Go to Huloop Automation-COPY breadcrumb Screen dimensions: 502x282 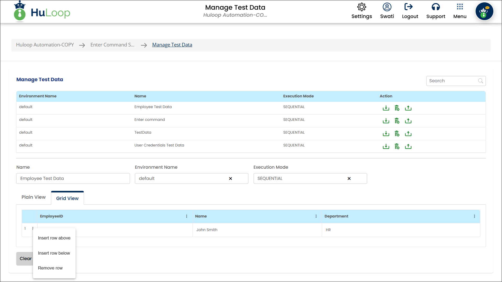coord(45,45)
